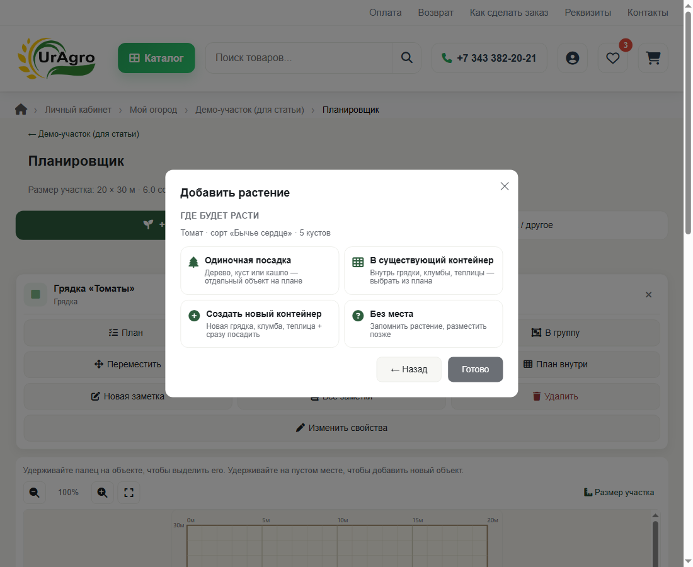The width and height of the screenshot is (693, 567).
Task: Select Создать новый контейнер option
Action: coord(260,324)
